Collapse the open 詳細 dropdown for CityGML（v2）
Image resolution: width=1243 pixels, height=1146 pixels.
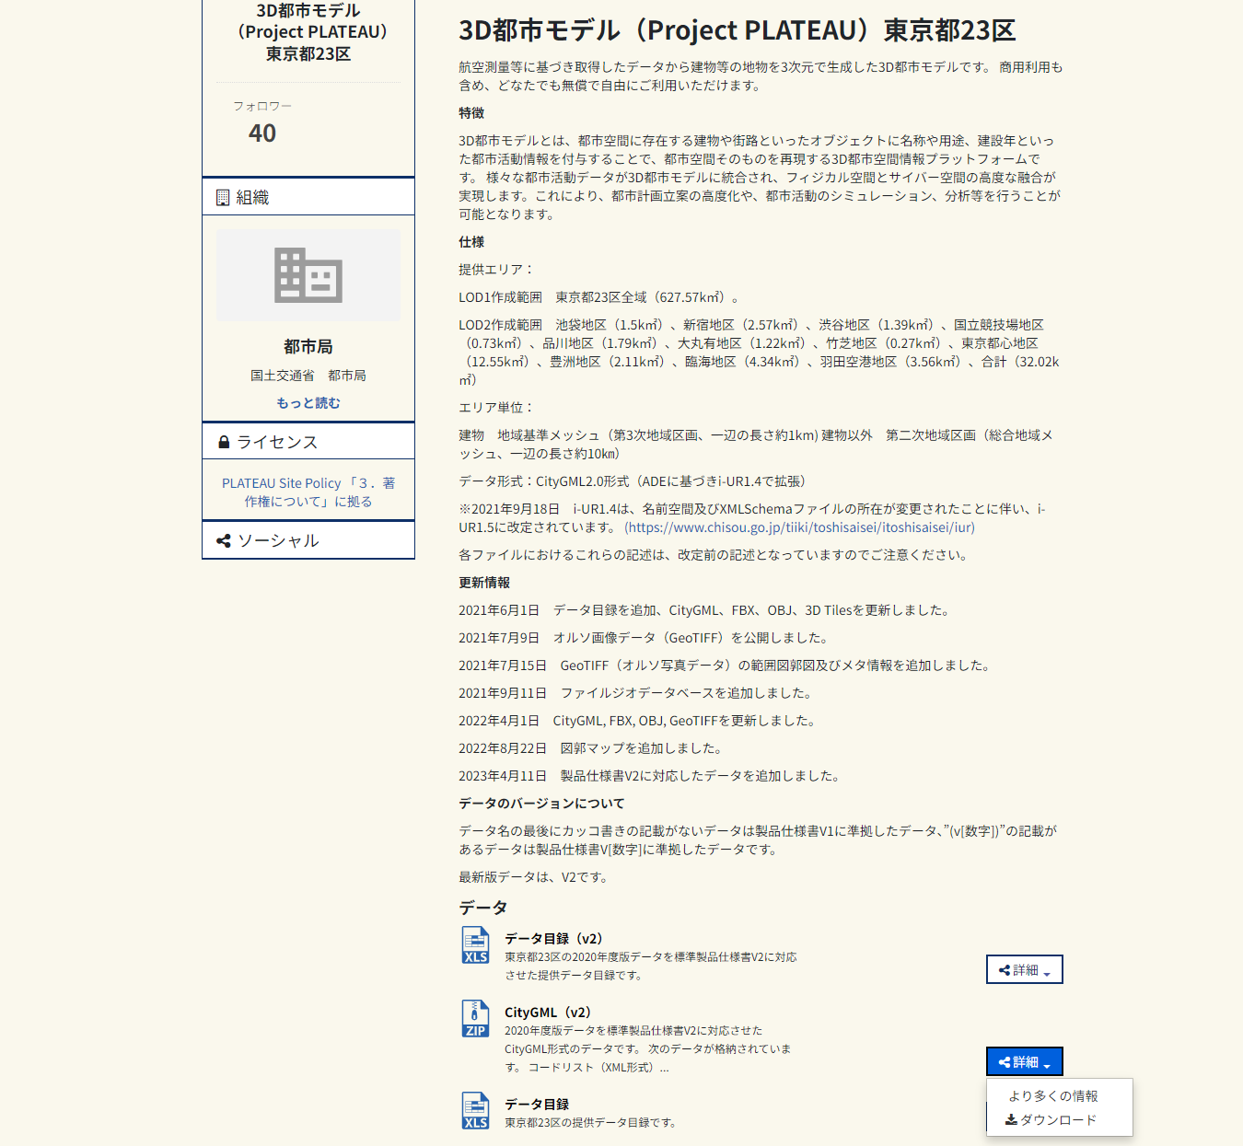click(1025, 1061)
